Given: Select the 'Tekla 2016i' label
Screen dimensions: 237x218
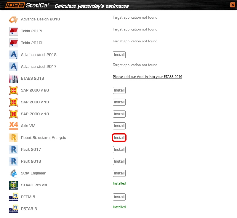Looking at the screenshot, I should pyautogui.click(x=32, y=43).
